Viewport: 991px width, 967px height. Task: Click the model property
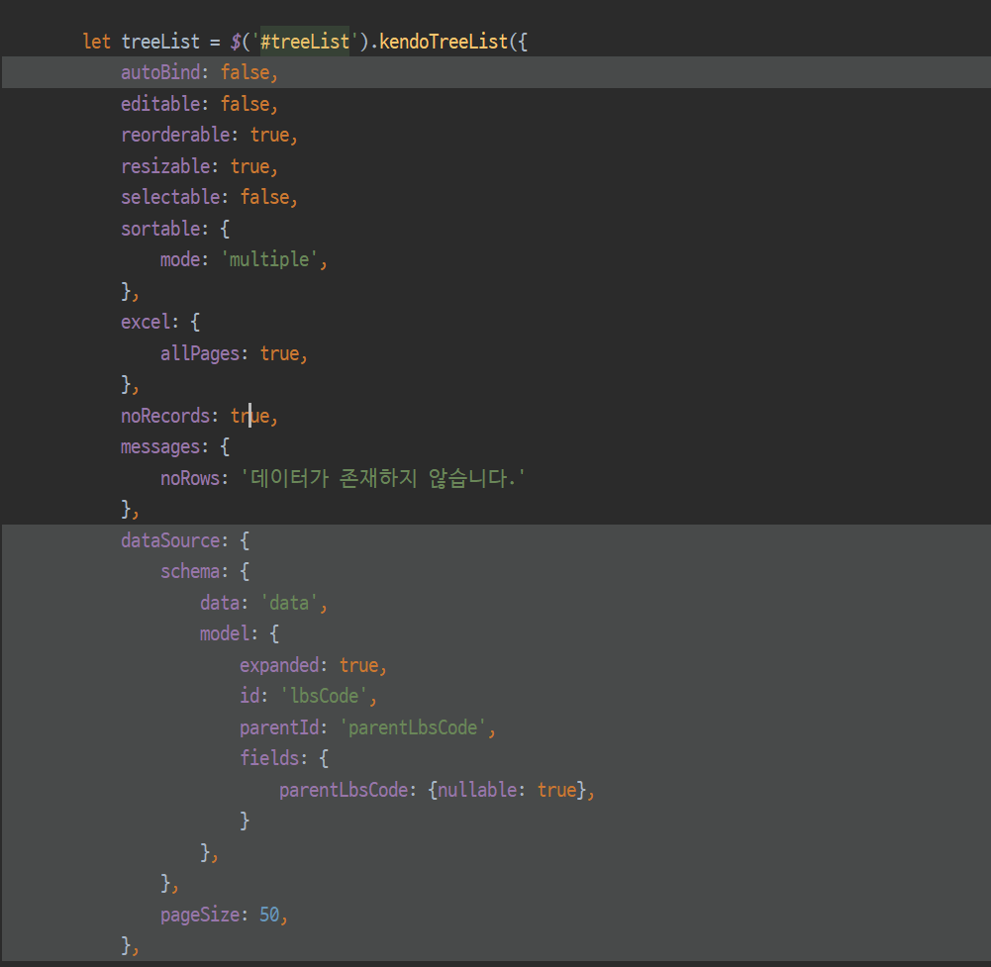click(x=225, y=633)
